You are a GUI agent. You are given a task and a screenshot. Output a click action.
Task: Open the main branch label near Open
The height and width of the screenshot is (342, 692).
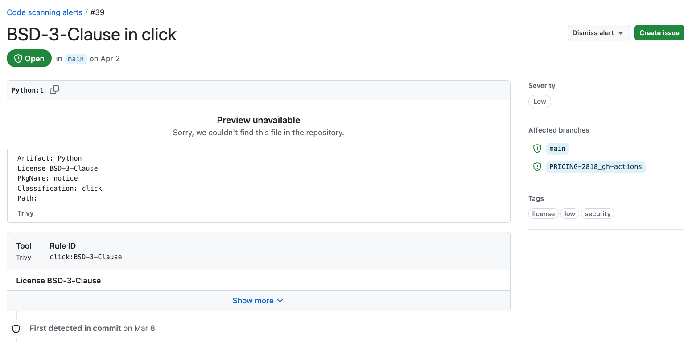tap(76, 59)
